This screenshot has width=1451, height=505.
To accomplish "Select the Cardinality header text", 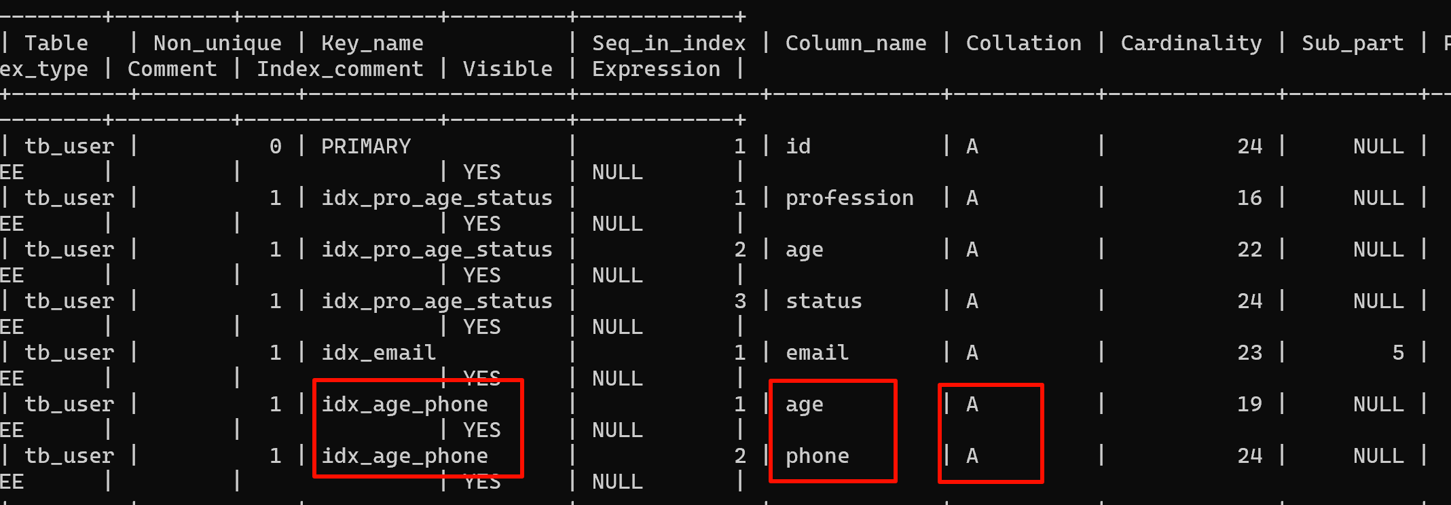I will pos(1191,43).
